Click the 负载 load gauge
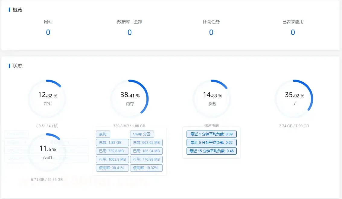 (x=212, y=99)
